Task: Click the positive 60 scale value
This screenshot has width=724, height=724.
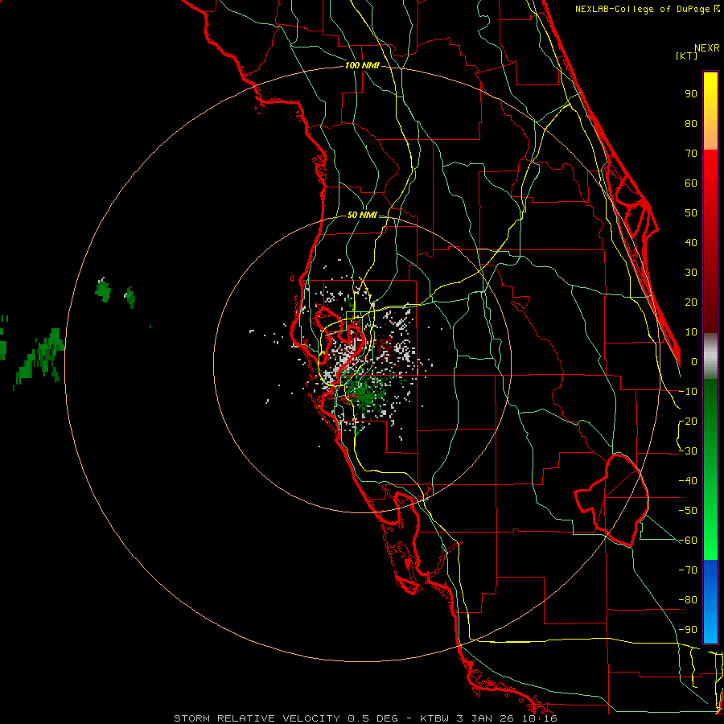Action: [x=691, y=183]
